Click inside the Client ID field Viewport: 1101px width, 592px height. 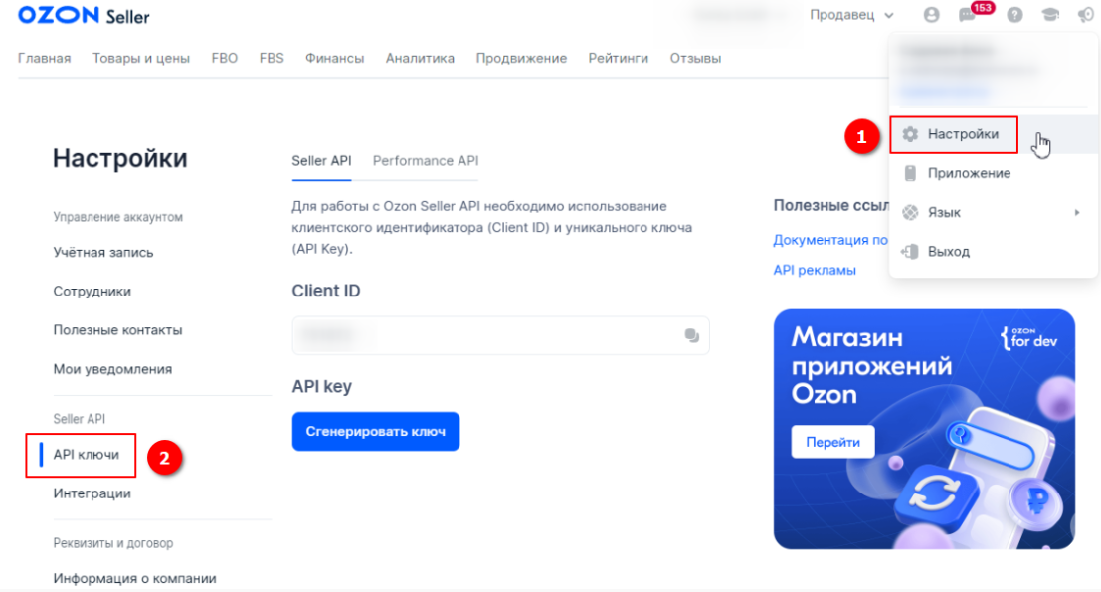[x=500, y=335]
